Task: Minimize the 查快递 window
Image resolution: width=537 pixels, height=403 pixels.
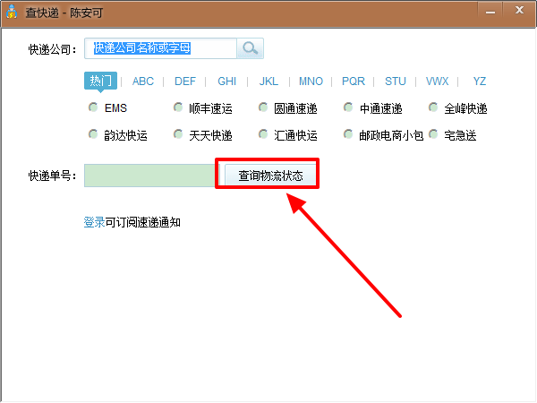Action: coord(490,11)
